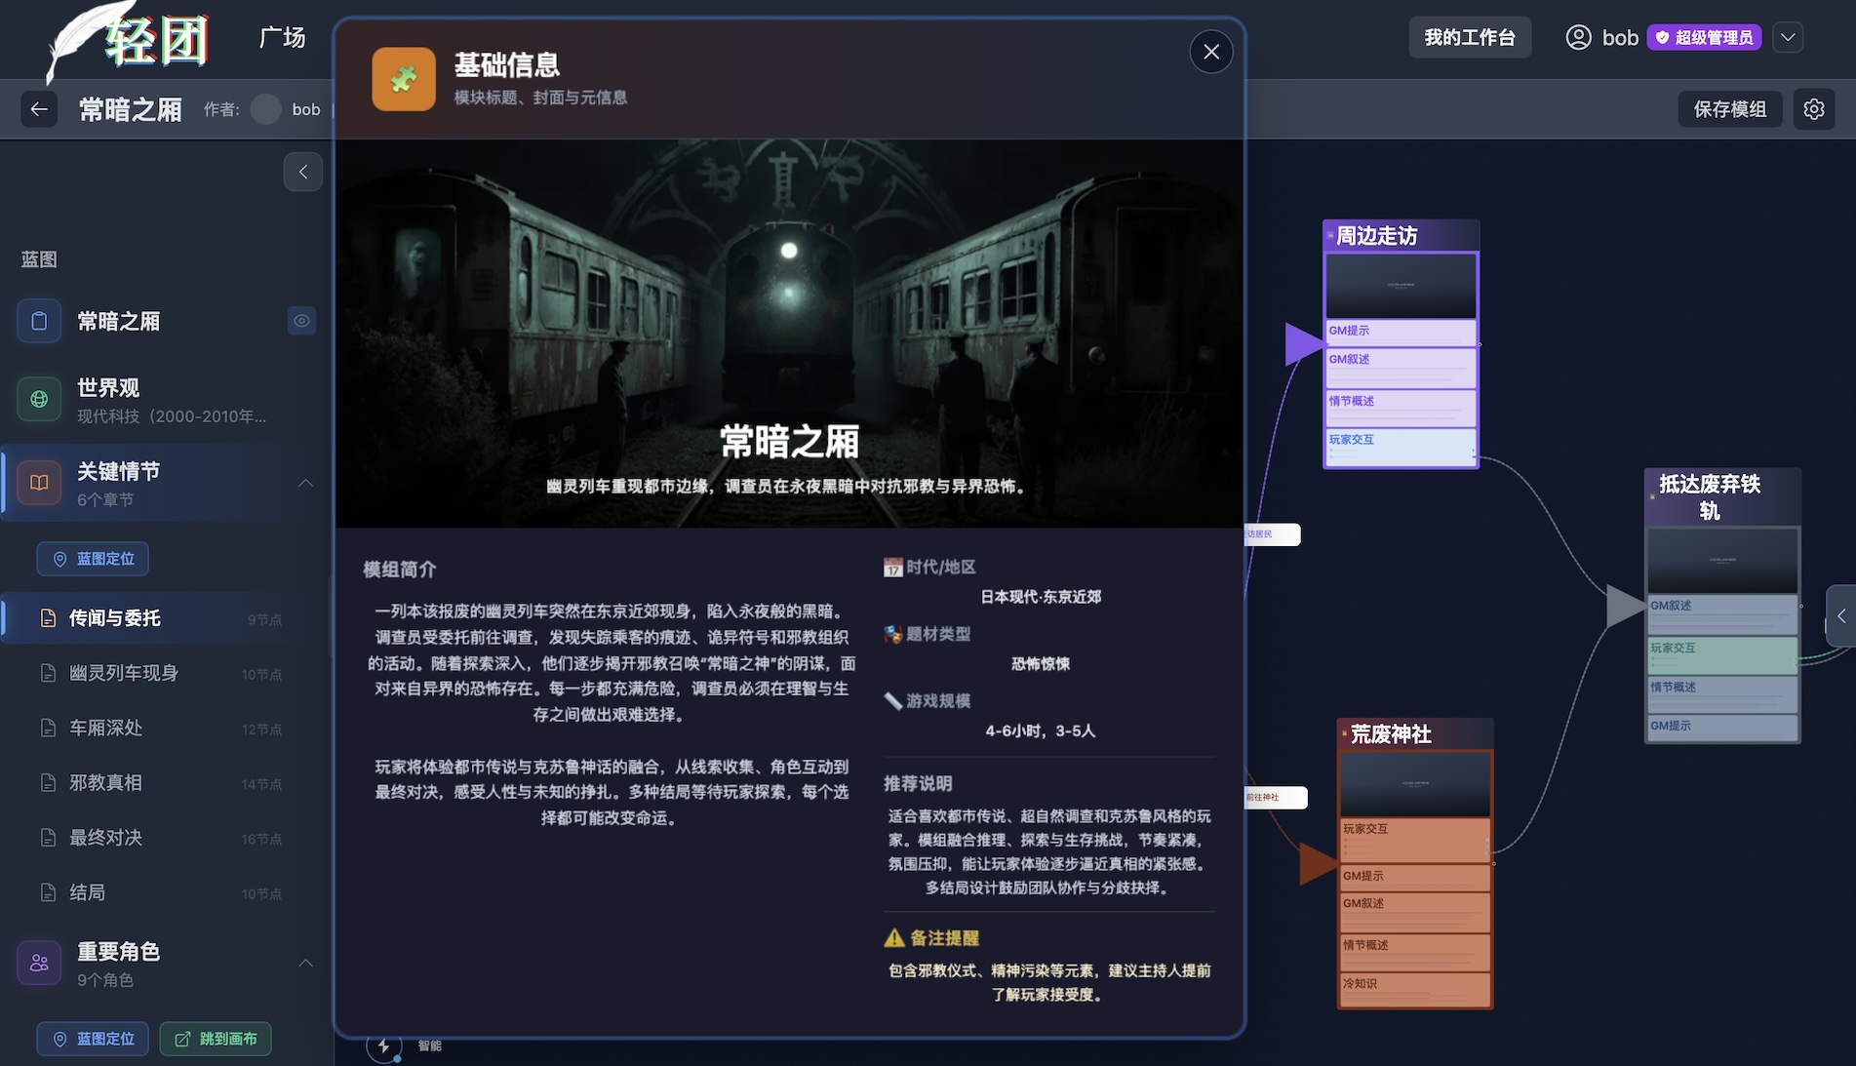This screenshot has height=1066, width=1856.
Task: Click the puzzle icon in 基础信息 header
Action: pos(404,79)
